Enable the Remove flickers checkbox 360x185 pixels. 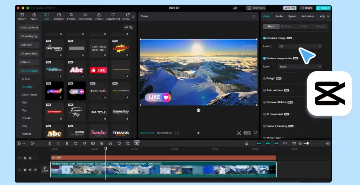(264, 102)
